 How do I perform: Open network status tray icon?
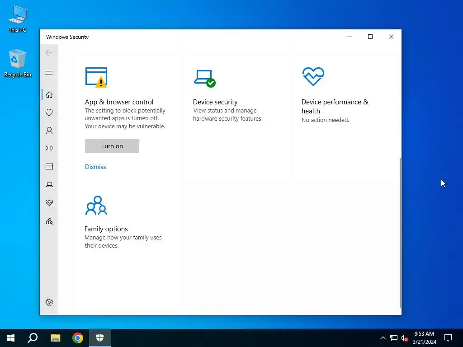[x=394, y=338]
